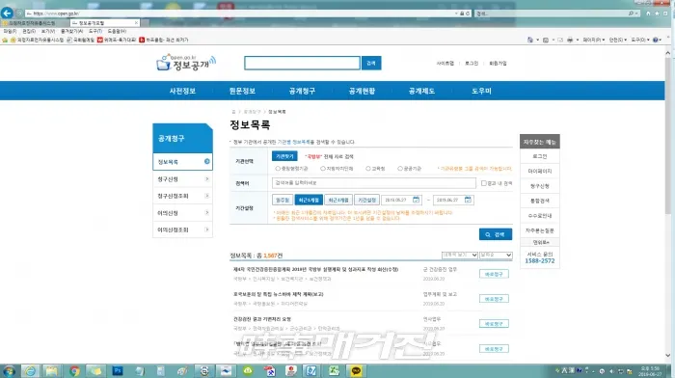Close the 정보공개포털 browser tab
This screenshot has width=675, height=378.
137,22
